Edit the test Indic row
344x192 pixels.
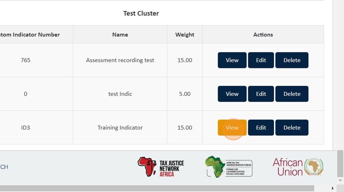tap(261, 94)
